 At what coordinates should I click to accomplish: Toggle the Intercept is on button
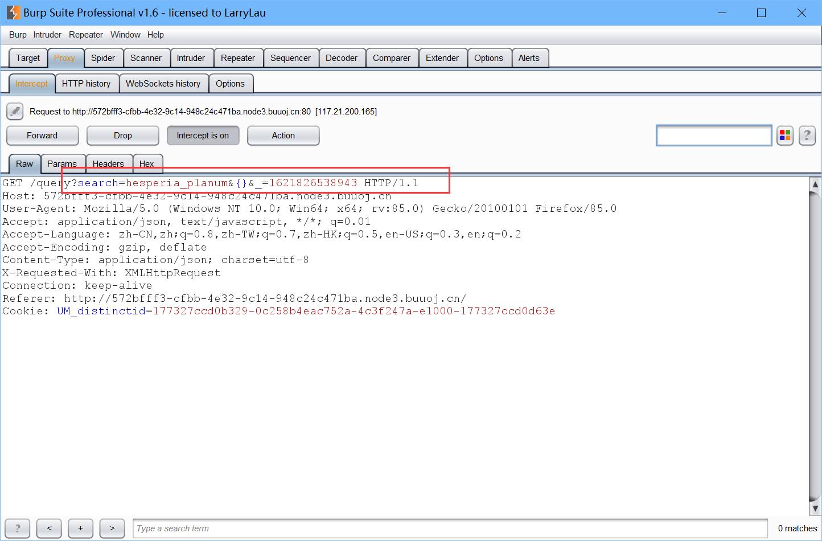pos(203,136)
